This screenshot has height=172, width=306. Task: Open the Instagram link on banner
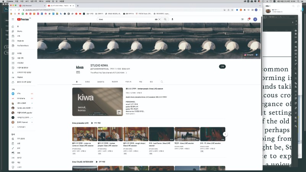coord(249,55)
